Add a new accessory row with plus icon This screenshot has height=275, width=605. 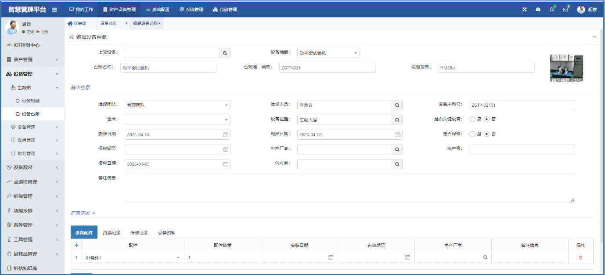[x=76, y=245]
